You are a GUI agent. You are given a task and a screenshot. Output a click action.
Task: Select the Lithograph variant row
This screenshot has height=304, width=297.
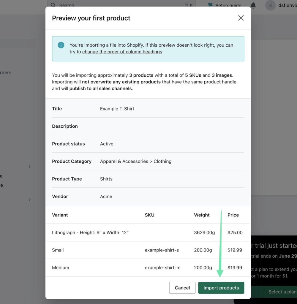(90, 232)
